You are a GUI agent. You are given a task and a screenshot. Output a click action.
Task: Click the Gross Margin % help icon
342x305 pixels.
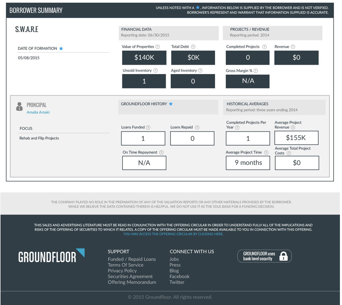tap(256, 71)
